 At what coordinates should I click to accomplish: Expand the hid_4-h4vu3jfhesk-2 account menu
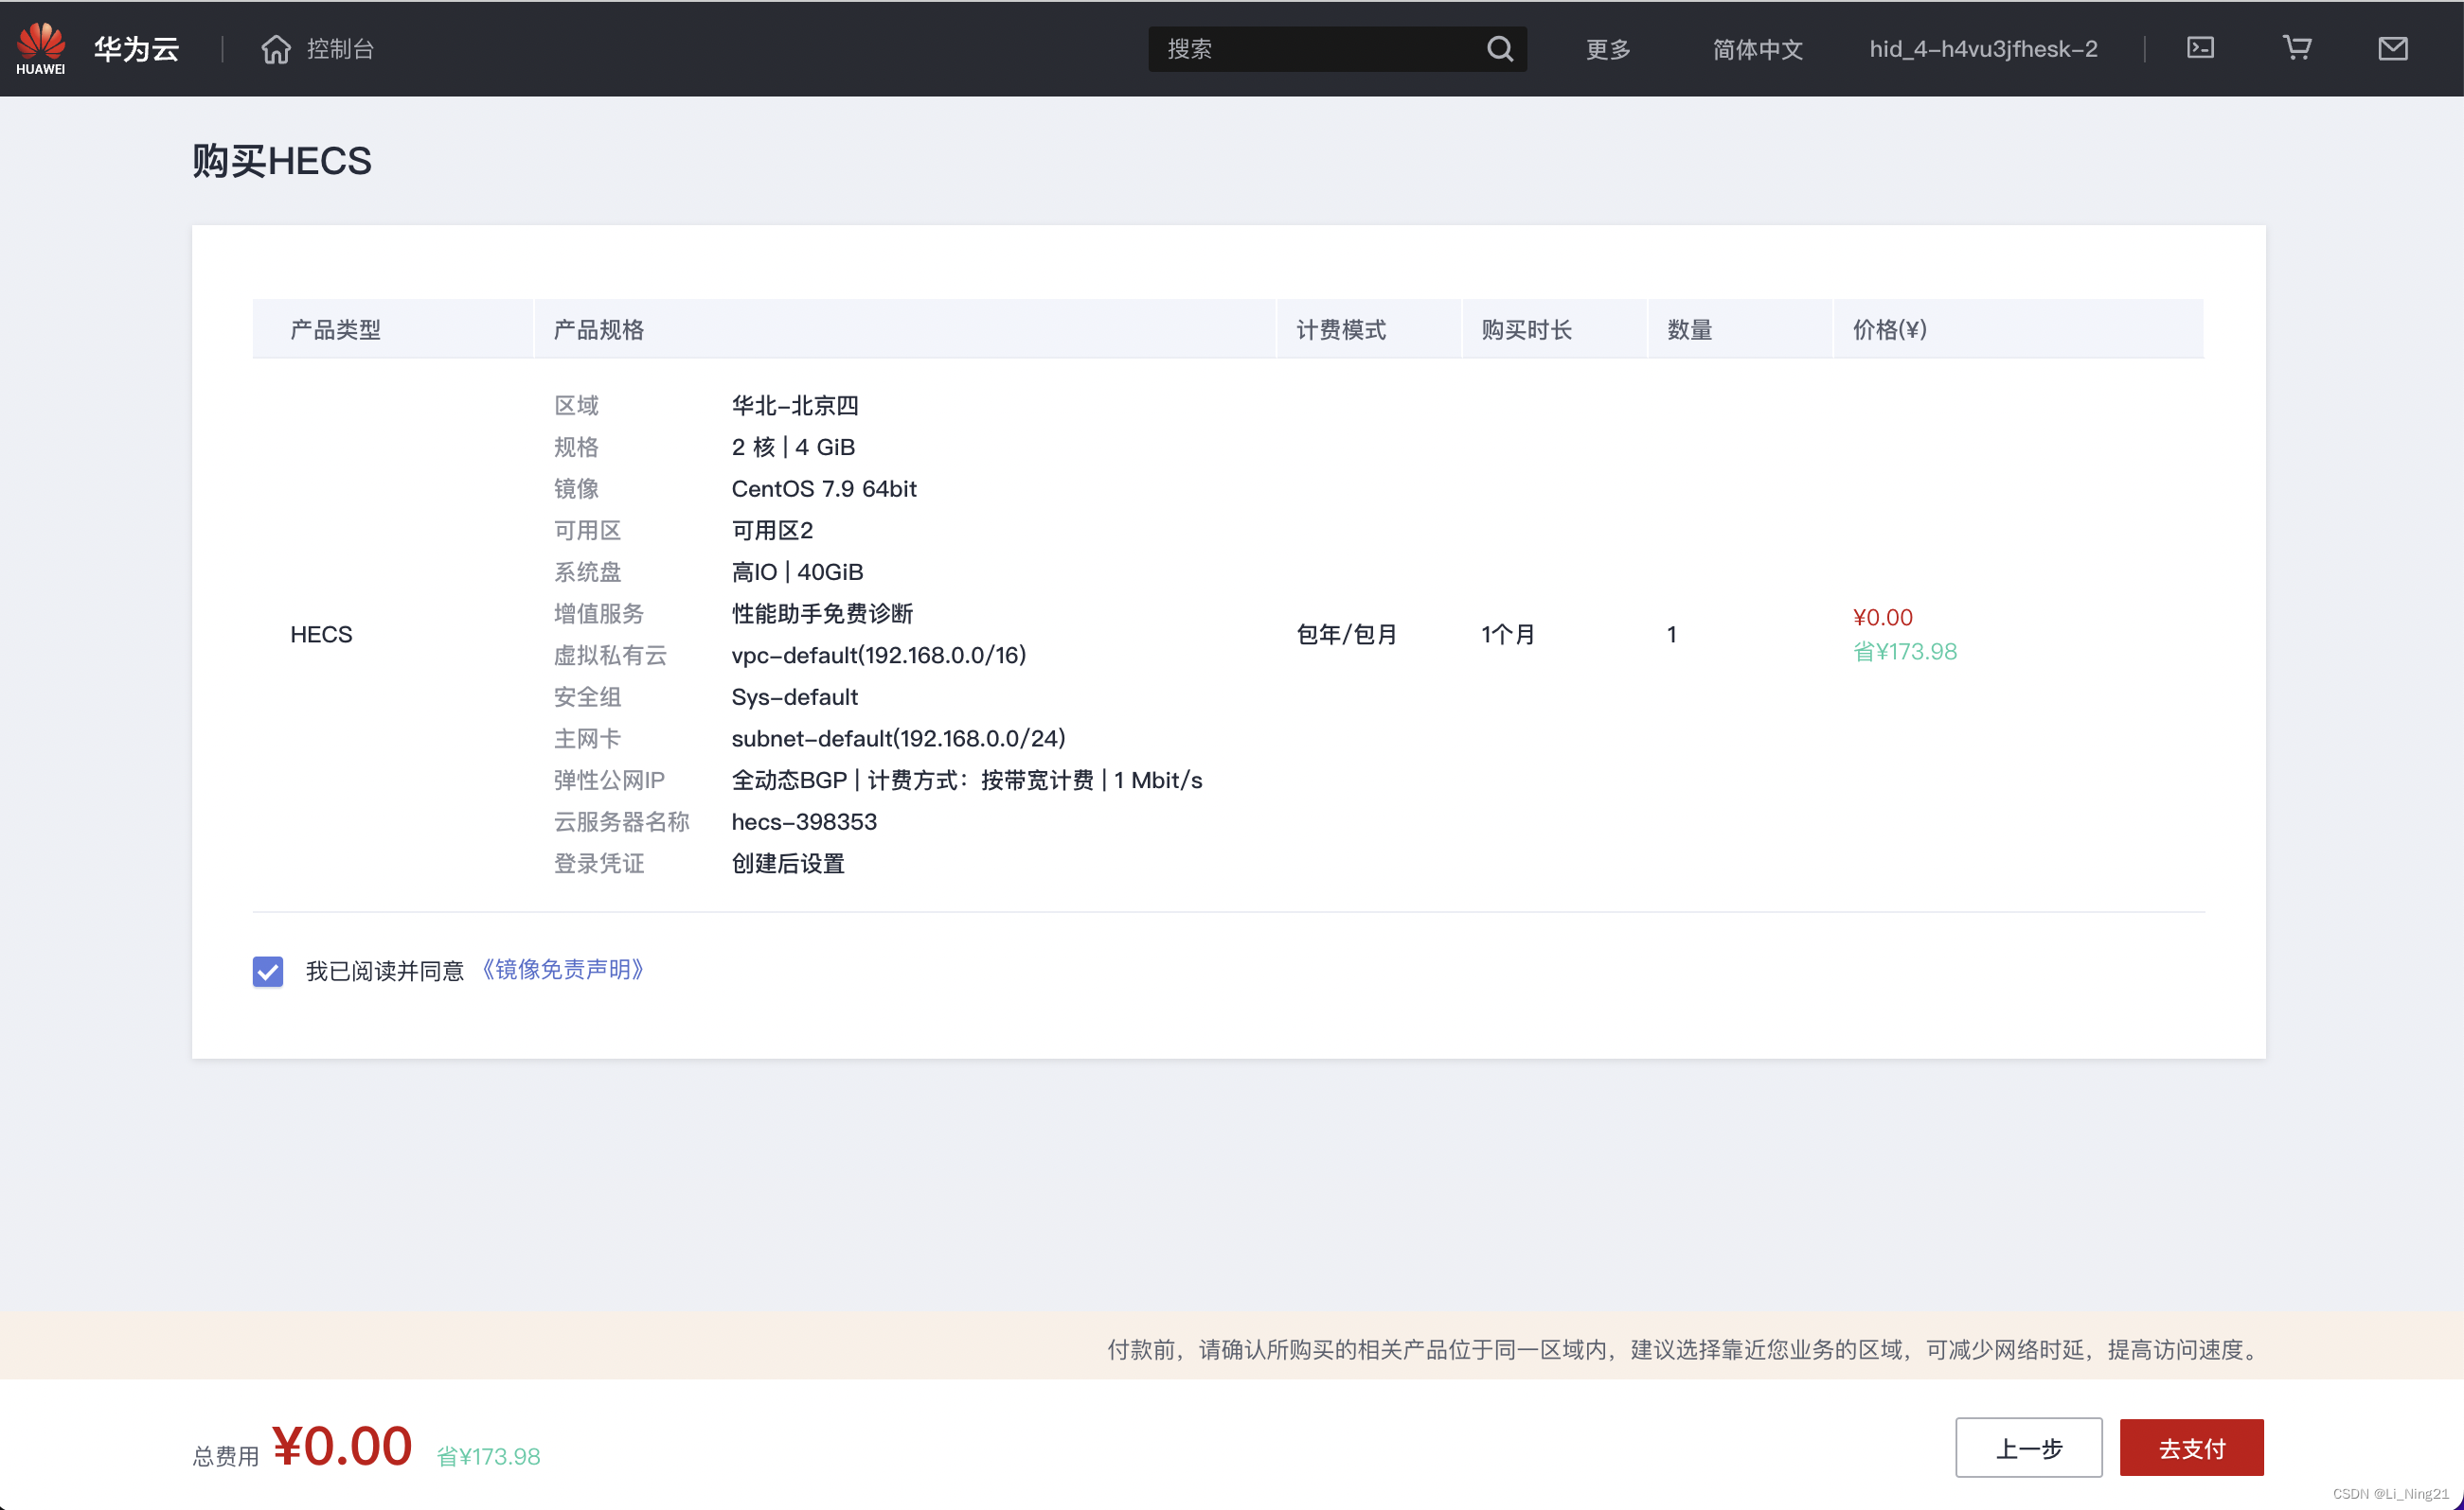pos(1983,49)
